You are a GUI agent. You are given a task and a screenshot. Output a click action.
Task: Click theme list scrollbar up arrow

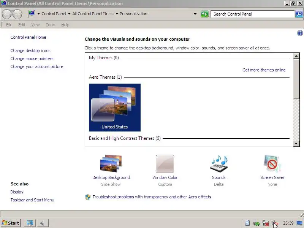pyautogui.click(x=296, y=56)
